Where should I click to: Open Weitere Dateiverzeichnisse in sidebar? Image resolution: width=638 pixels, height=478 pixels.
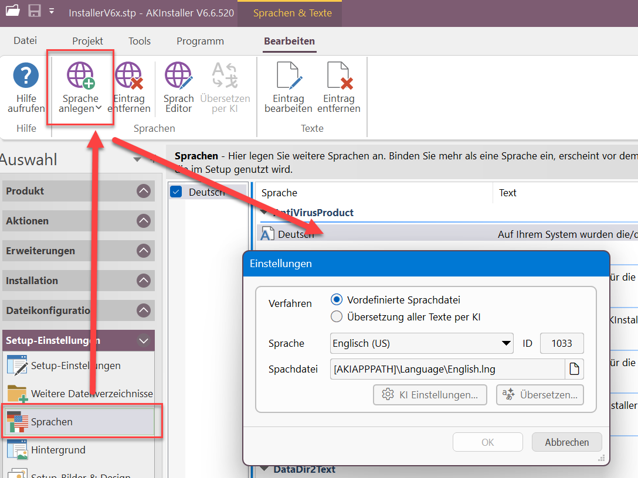point(79,394)
